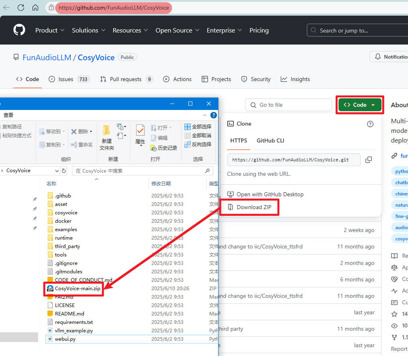Create a new folder (新建文件夹) in Explorer

click(107, 138)
